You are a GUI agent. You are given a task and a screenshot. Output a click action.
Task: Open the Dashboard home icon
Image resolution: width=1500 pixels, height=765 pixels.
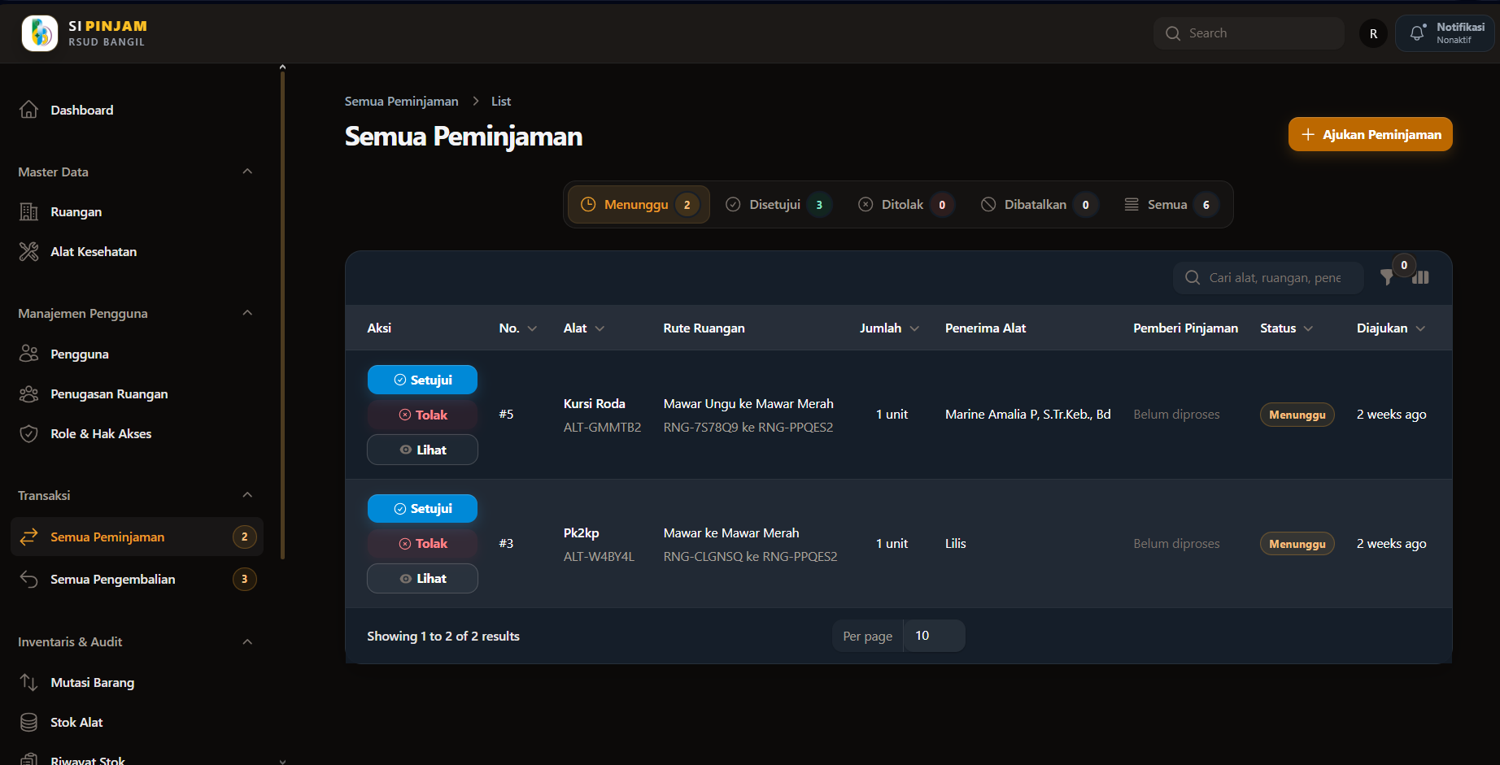point(29,110)
